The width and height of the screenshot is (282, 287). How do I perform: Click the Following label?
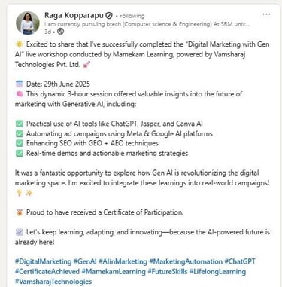point(132,16)
